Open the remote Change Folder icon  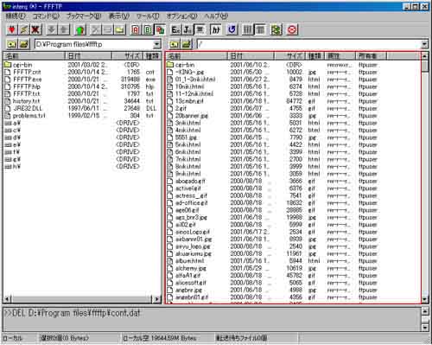coord(187,44)
